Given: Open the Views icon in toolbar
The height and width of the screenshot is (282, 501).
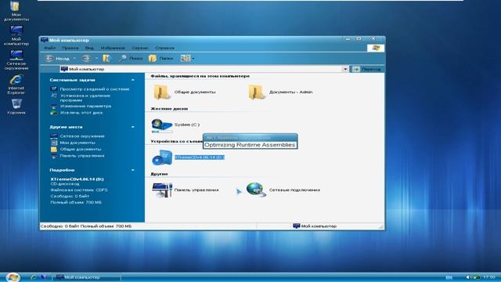Looking at the screenshot, I should pyautogui.click(x=186, y=59).
